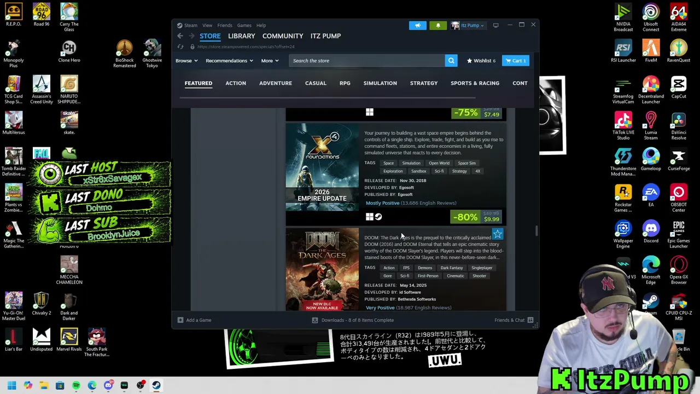This screenshot has height=394, width=700.
Task: Open Steam notifications bell
Action: (437, 25)
